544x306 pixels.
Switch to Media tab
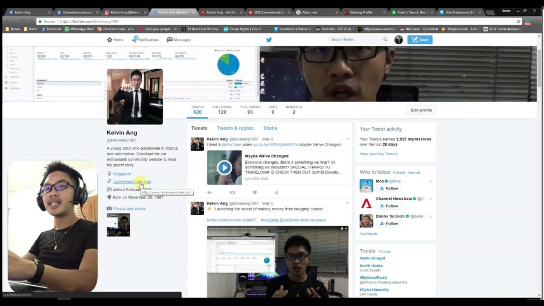tap(270, 128)
